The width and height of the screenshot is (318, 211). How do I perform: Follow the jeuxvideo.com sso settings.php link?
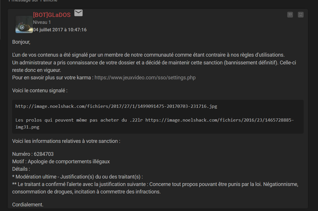(145, 78)
